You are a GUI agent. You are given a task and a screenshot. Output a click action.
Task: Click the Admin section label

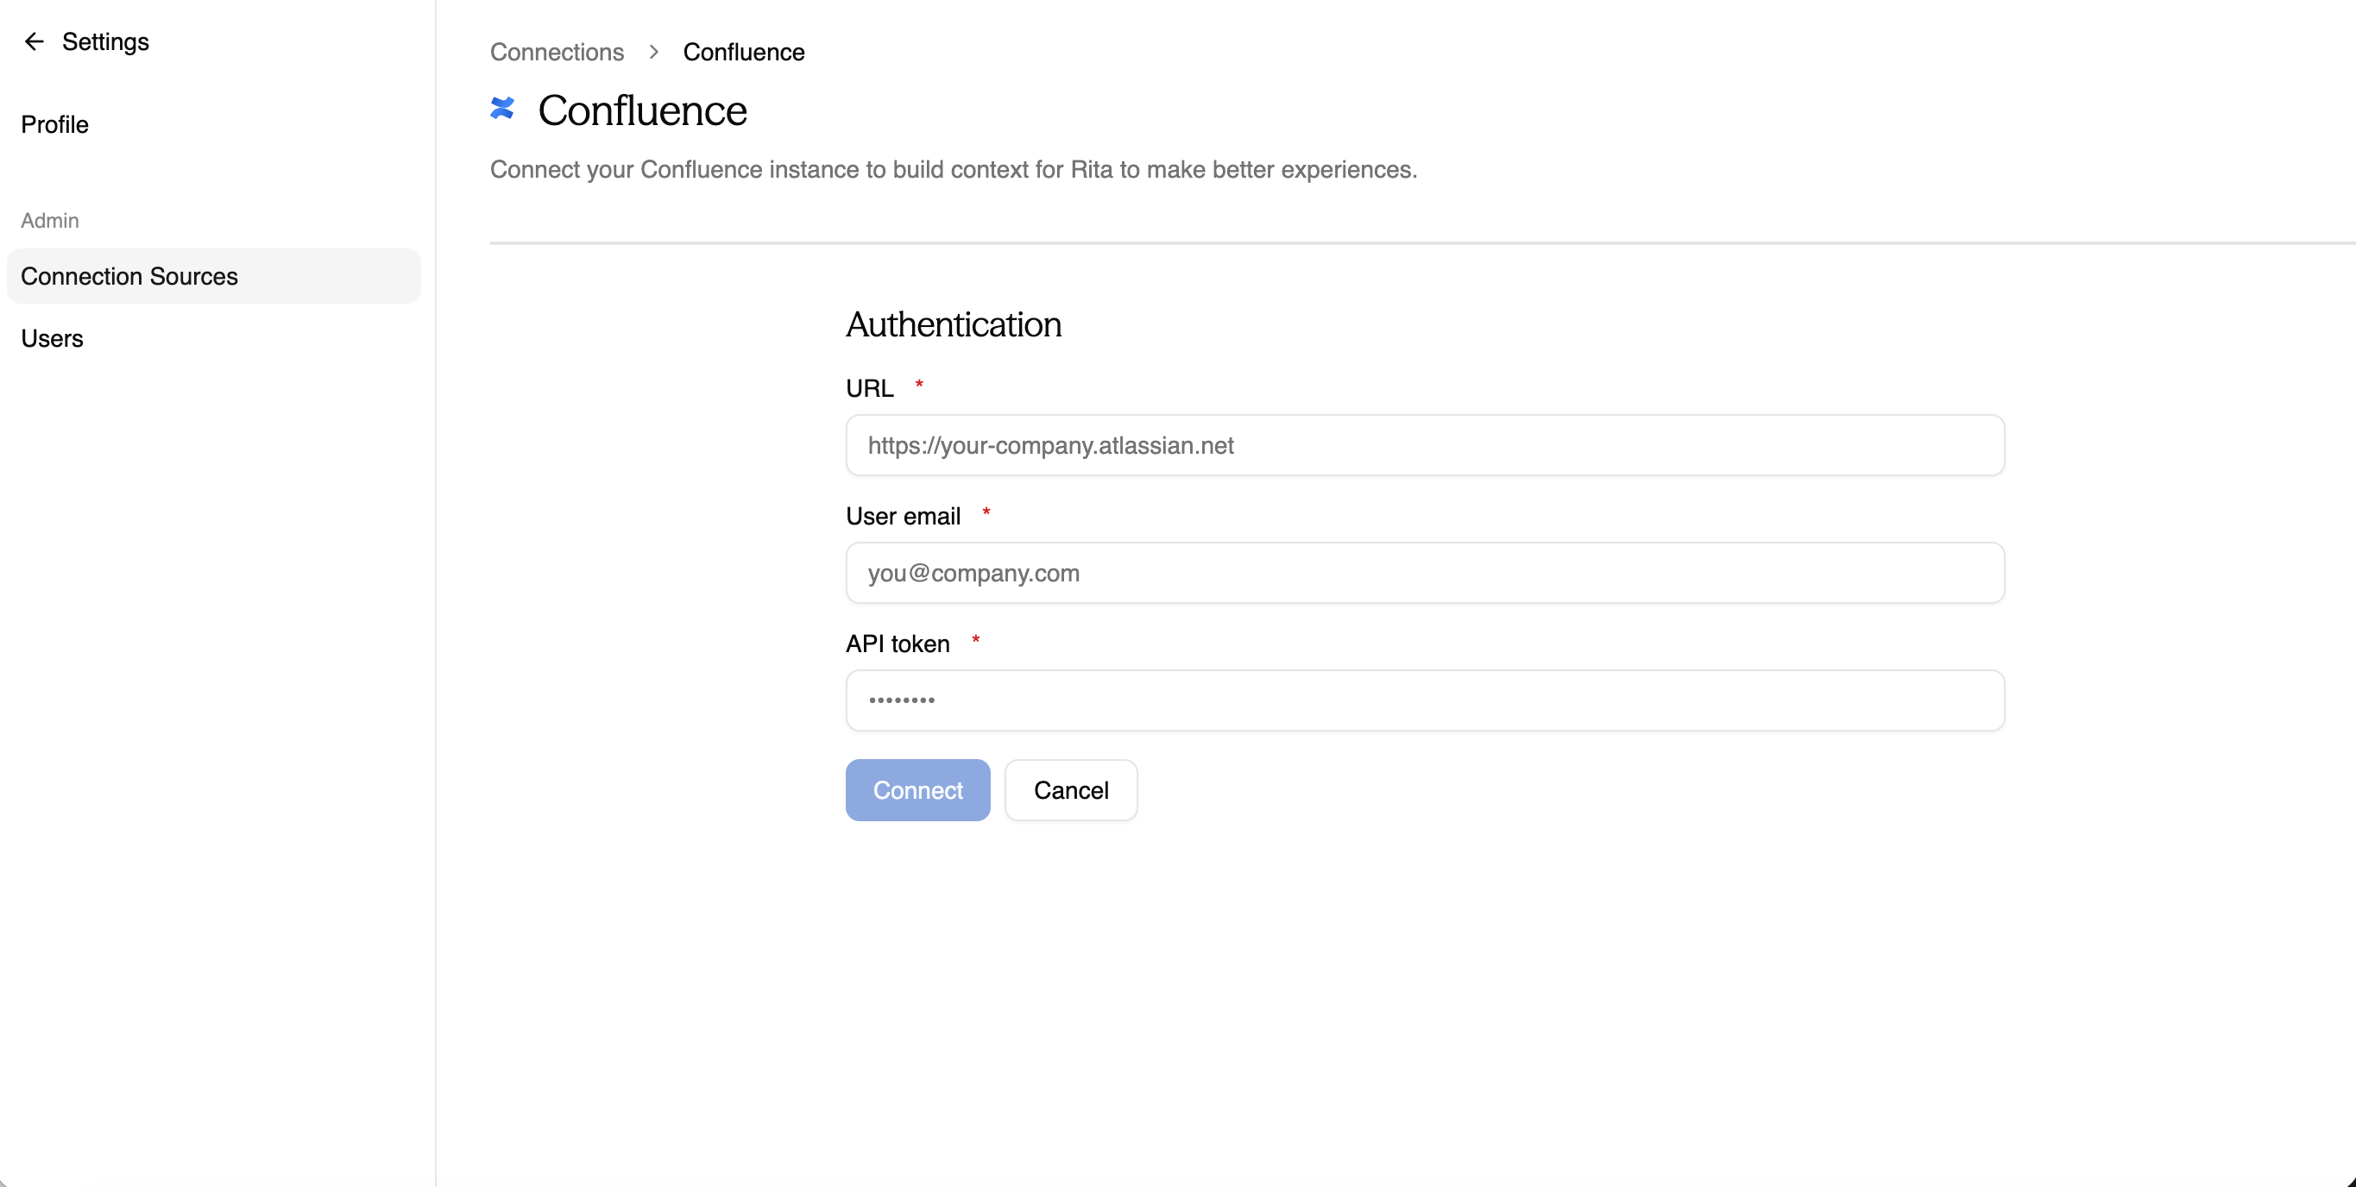tap(49, 219)
